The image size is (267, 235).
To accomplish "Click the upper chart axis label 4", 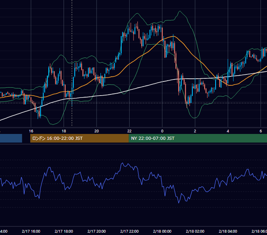I will [x=228, y=131].
